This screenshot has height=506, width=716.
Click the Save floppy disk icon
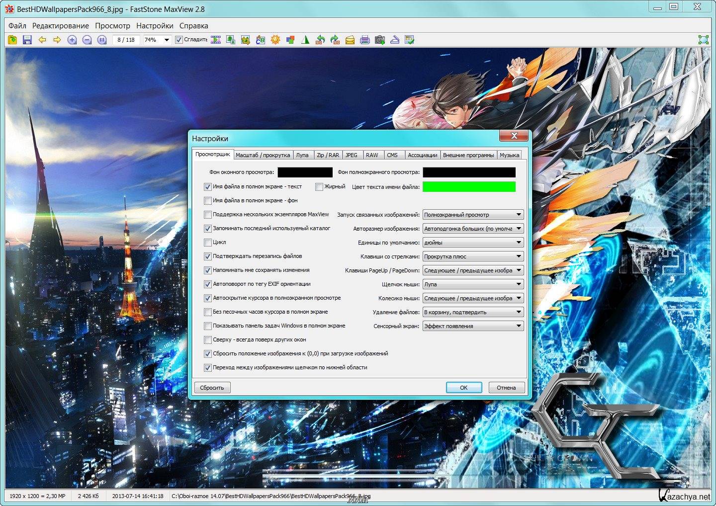tap(27, 40)
